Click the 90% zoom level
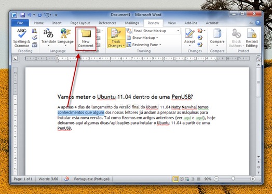 [208, 179]
